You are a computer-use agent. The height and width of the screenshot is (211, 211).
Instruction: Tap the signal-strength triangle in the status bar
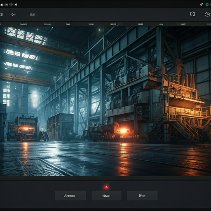[x=16, y=5]
